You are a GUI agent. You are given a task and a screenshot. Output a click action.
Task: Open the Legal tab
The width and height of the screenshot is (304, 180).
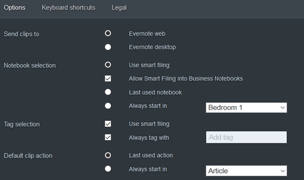click(119, 8)
